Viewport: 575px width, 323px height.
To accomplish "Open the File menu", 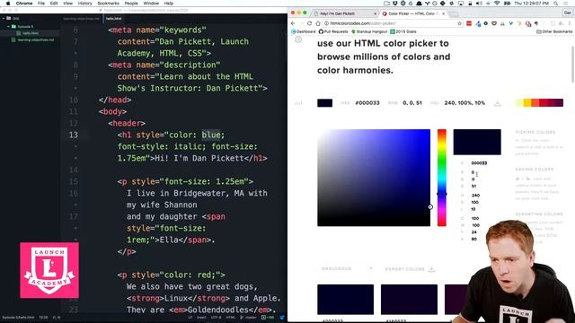I will [x=41, y=4].
